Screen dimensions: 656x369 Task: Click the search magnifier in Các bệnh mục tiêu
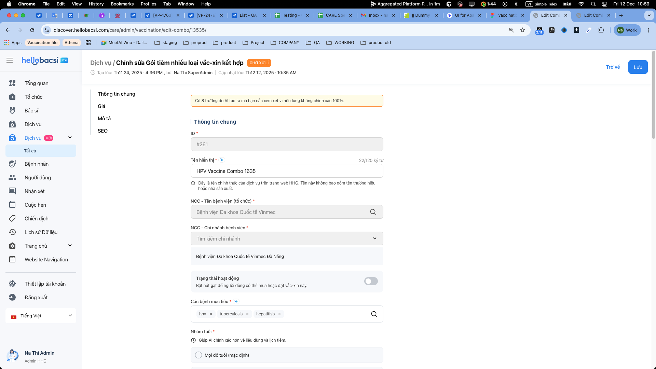[374, 314]
